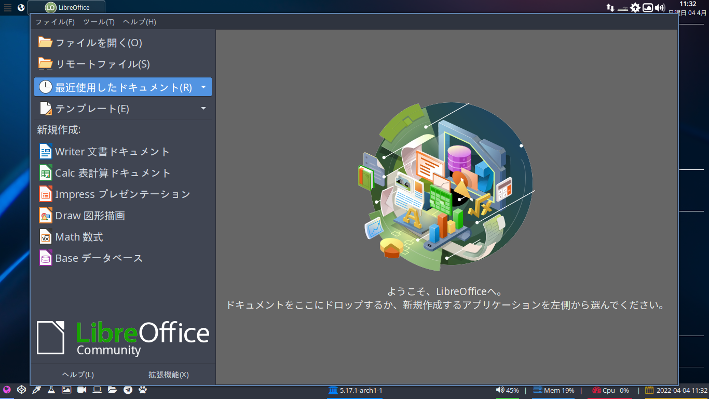Expand the 最近使用したドキュメント dropdown arrow
The height and width of the screenshot is (399, 709).
[203, 87]
